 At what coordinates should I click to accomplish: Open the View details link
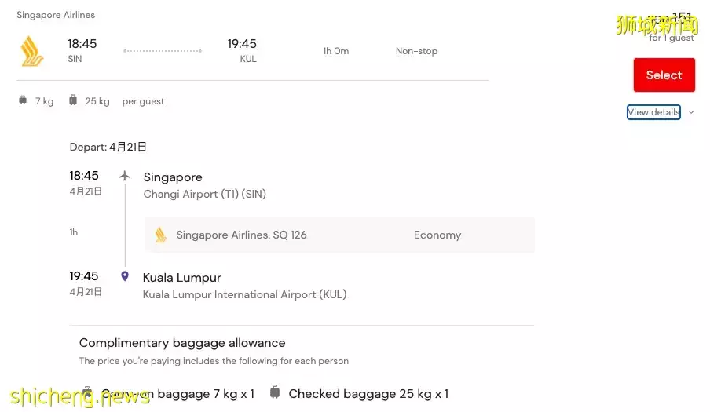pyautogui.click(x=653, y=112)
